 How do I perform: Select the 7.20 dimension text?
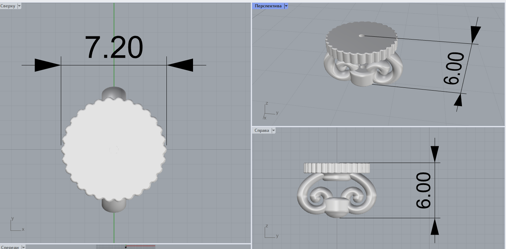pyautogui.click(x=114, y=48)
